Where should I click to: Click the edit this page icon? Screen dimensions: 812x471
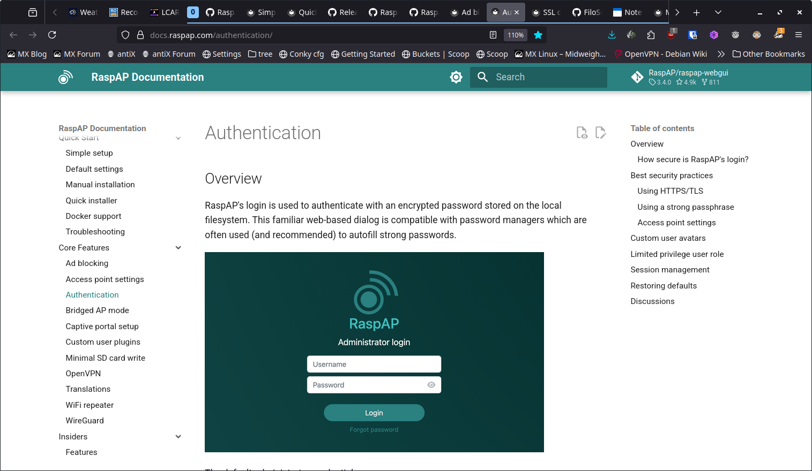[x=600, y=133]
